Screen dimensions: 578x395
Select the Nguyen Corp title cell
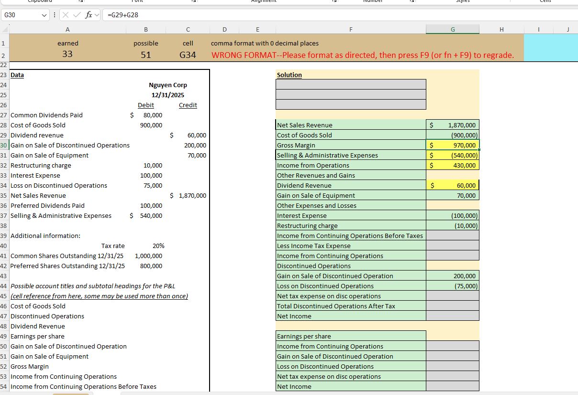(167, 85)
